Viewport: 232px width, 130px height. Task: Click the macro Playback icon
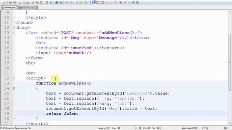pos(129,3)
